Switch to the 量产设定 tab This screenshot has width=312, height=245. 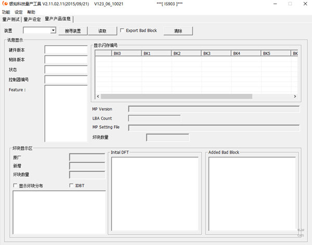click(x=32, y=19)
